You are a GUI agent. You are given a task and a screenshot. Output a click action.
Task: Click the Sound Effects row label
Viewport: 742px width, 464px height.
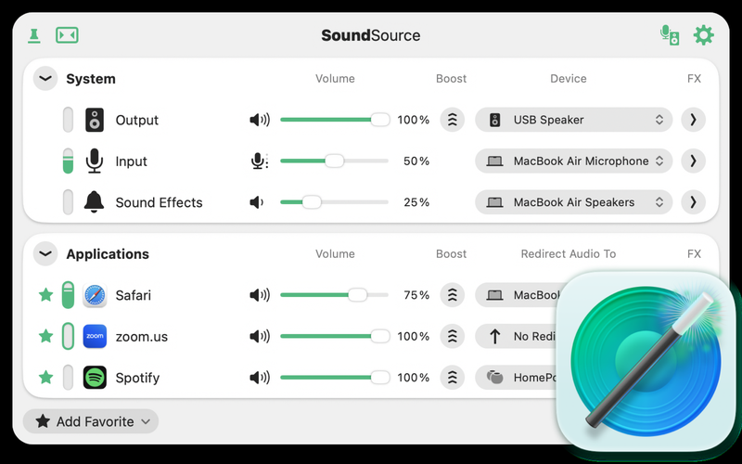159,202
